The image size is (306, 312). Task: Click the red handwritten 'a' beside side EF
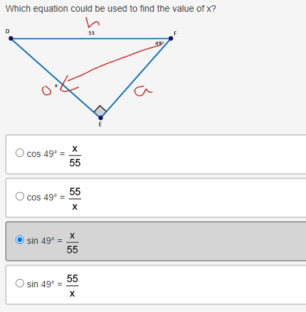143,91
